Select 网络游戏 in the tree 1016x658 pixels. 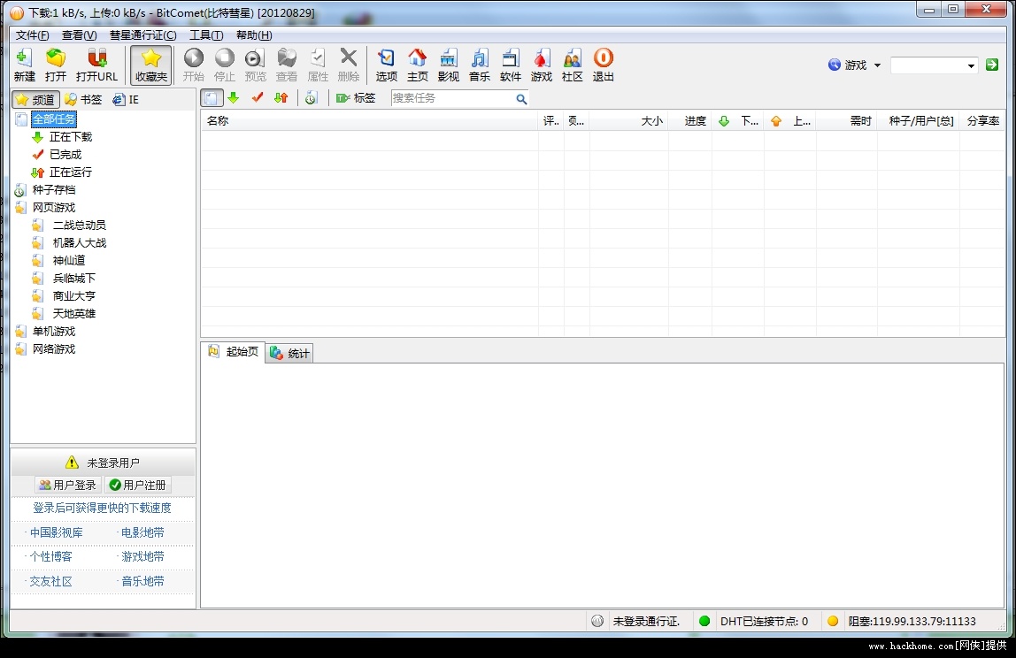pos(54,349)
